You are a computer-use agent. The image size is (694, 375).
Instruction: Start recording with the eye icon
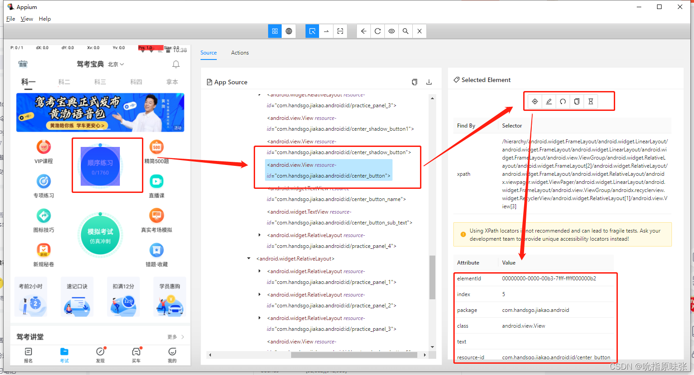[392, 31]
